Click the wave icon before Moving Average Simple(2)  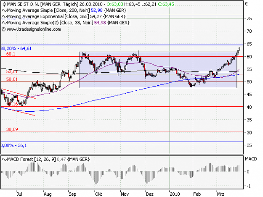click(4, 23)
